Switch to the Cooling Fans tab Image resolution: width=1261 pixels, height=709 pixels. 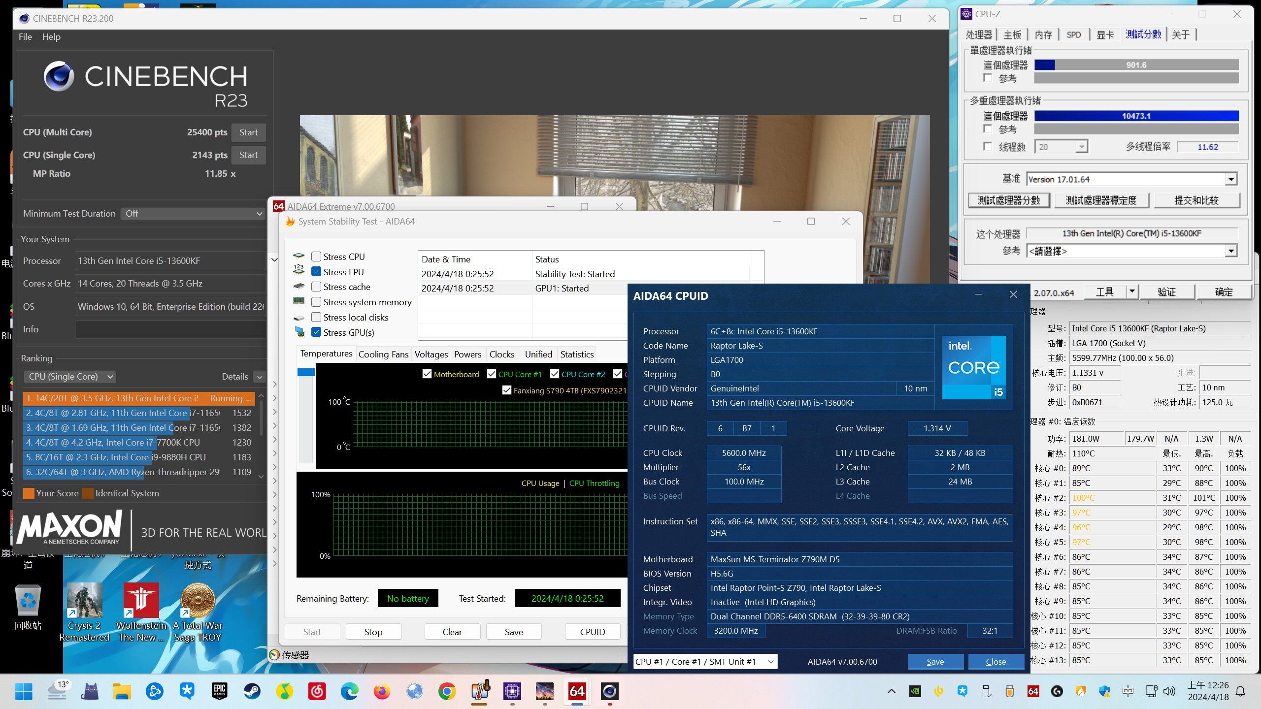tap(383, 354)
